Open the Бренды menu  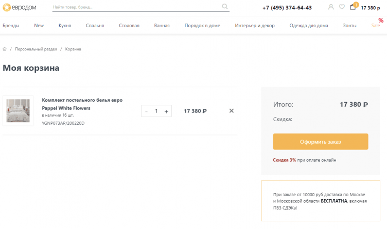11,25
